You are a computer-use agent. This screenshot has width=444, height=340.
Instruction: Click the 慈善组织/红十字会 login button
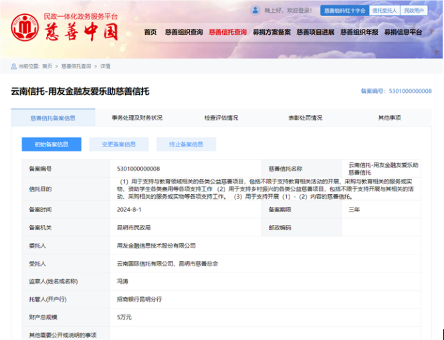[343, 11]
